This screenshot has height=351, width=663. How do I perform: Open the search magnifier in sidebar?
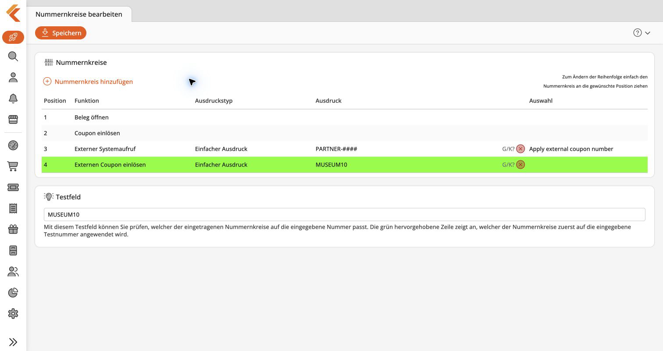click(13, 57)
